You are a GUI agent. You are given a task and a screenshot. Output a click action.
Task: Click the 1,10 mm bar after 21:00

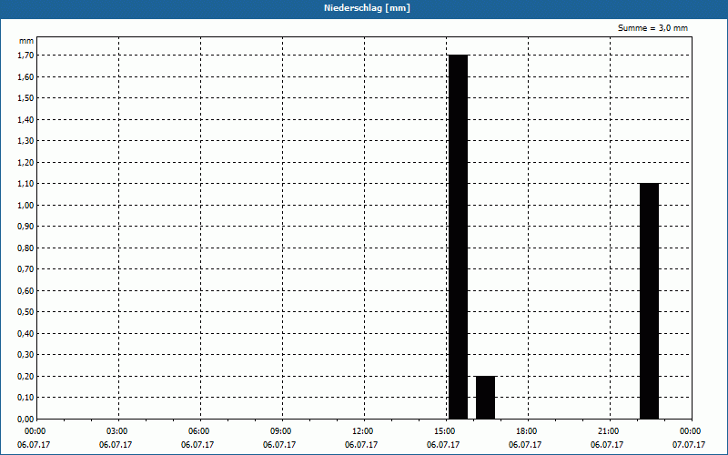pyautogui.click(x=649, y=301)
